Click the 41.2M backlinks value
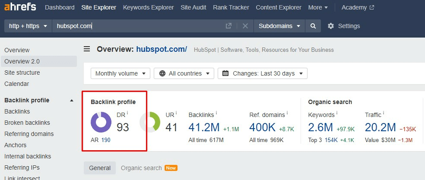Image resolution: width=425 pixels, height=180 pixels. [x=204, y=127]
